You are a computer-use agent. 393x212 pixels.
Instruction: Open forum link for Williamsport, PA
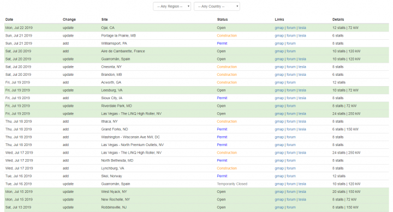click(291, 43)
